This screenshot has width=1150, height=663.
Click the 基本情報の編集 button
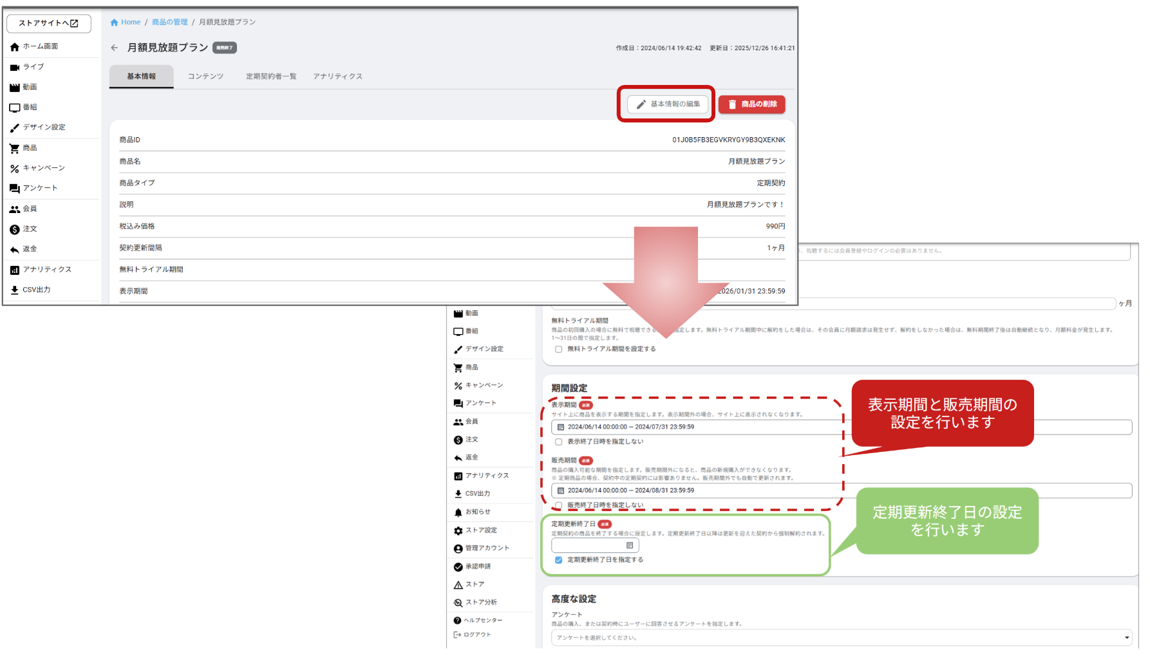pyautogui.click(x=668, y=104)
